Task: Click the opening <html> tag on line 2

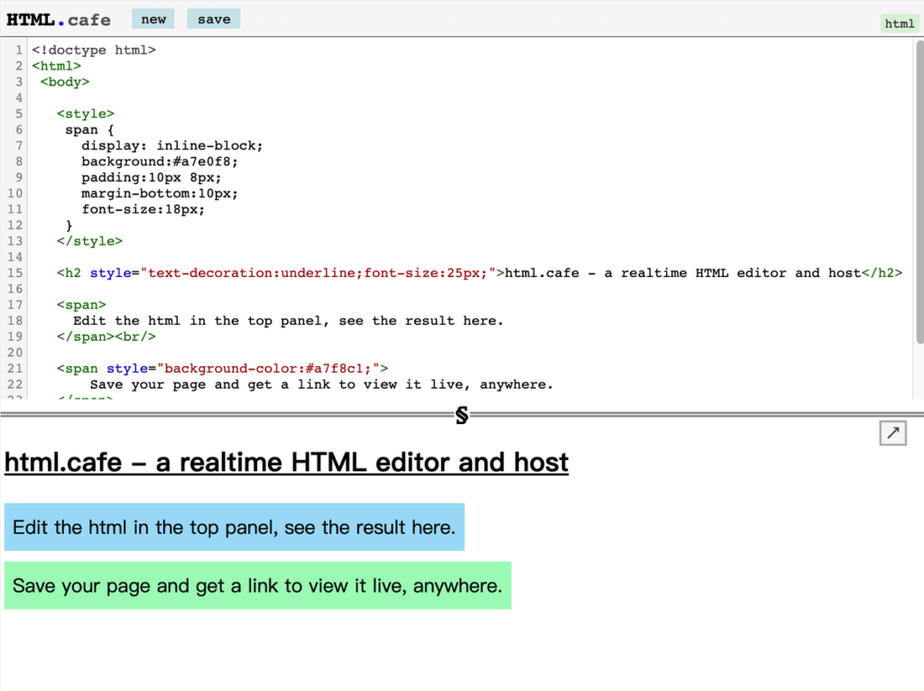Action: click(x=57, y=66)
